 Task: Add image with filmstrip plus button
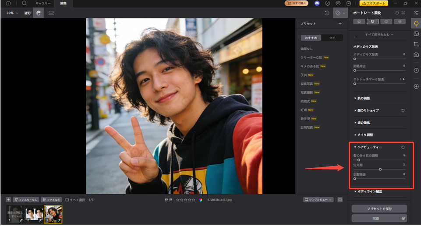pos(8,200)
